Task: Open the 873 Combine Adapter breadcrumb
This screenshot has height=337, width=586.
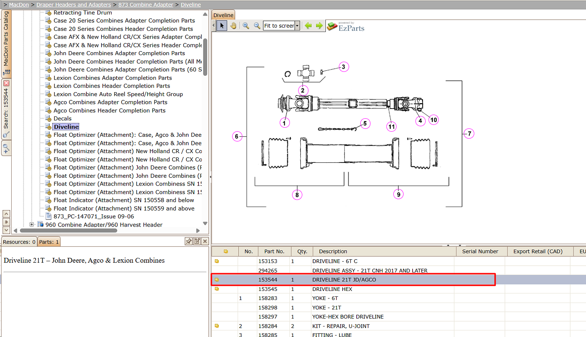Action: pyautogui.click(x=146, y=5)
